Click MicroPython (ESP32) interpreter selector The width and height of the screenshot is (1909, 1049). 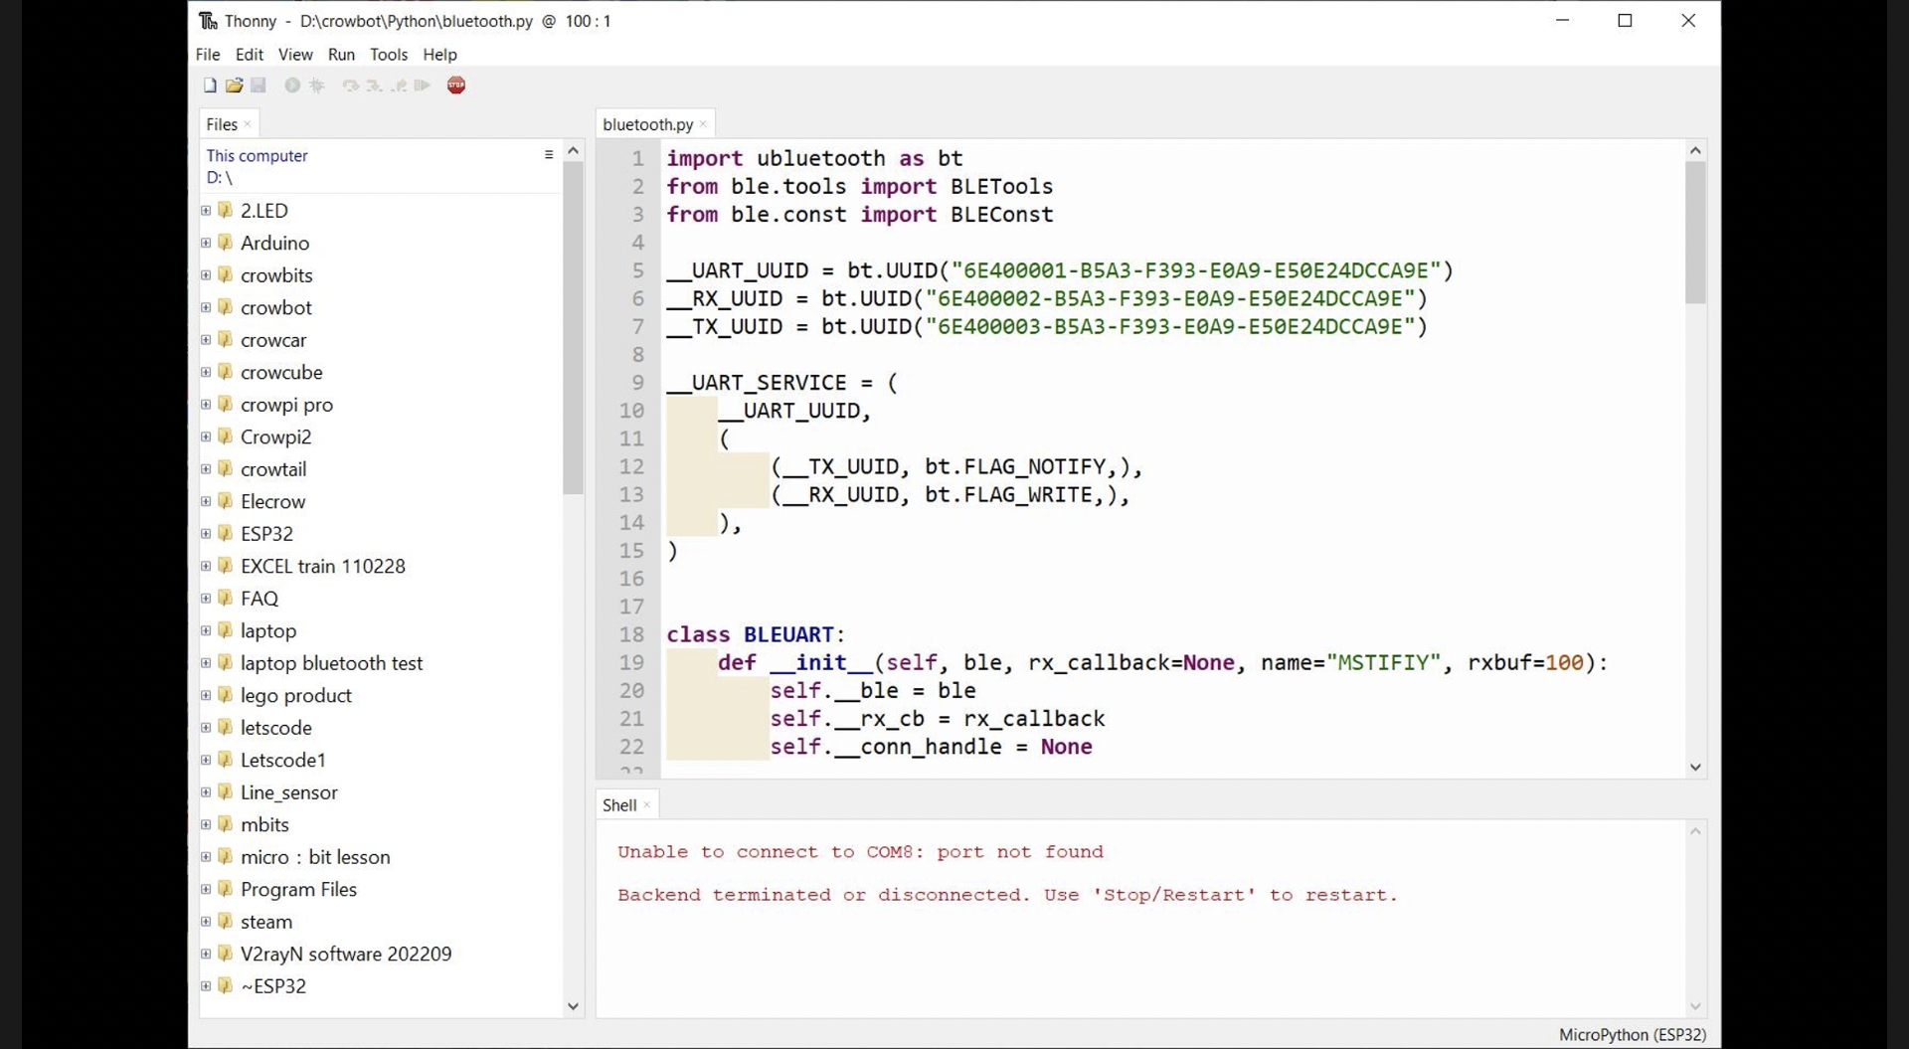point(1632,1035)
